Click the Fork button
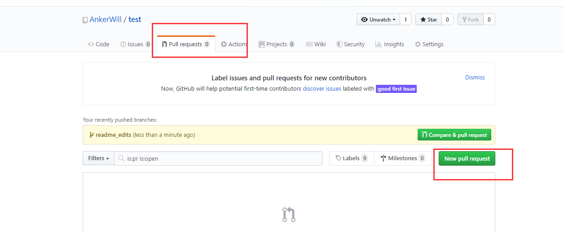Viewport: 564px width, 232px height. pyautogui.click(x=470, y=19)
